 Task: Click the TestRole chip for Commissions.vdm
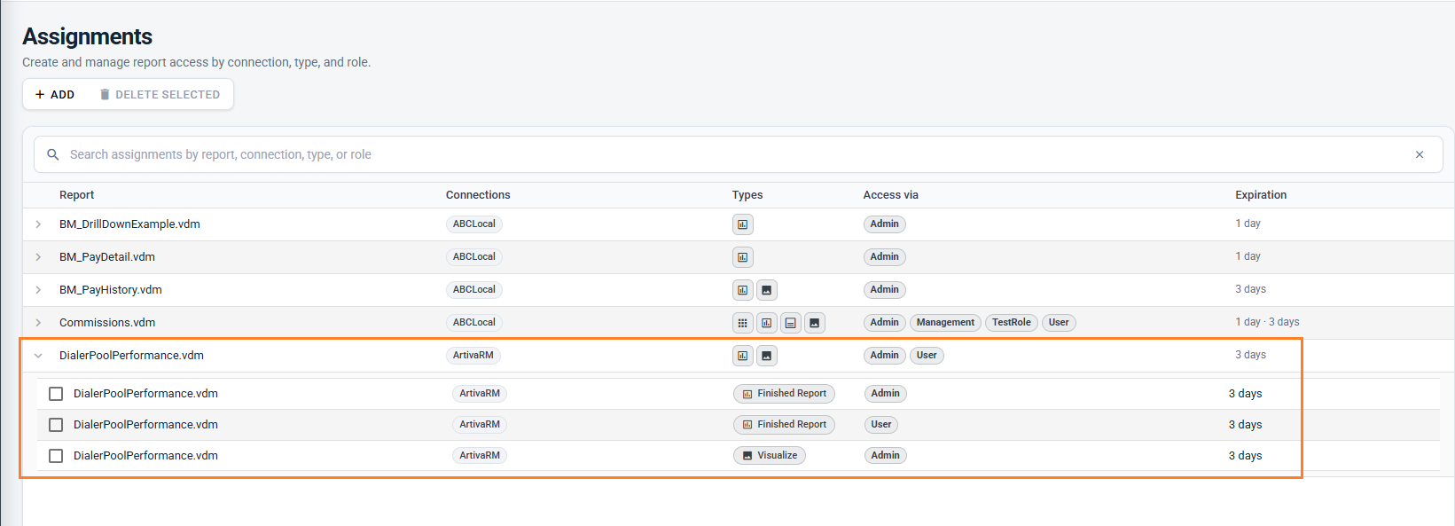(x=1012, y=323)
